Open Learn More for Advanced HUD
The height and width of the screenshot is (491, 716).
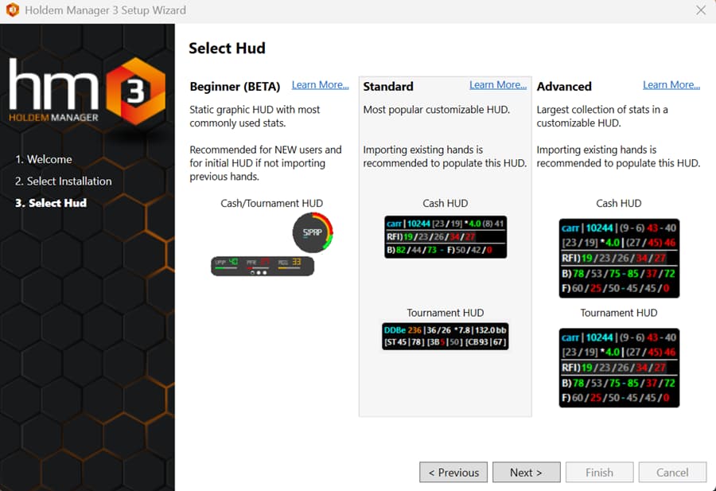(x=672, y=84)
